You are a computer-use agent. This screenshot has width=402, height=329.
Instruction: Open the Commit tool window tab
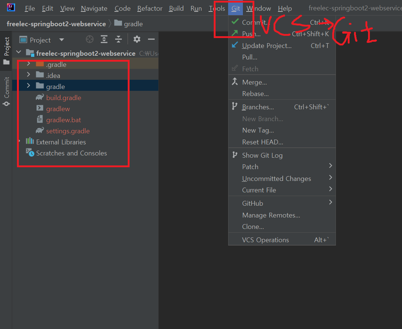pyautogui.click(x=6, y=92)
